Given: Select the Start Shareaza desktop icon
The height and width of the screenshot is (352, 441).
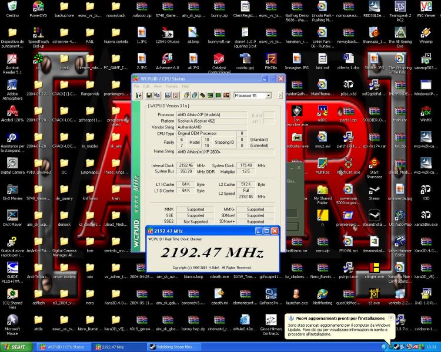Looking at the screenshot, I should tap(374, 168).
